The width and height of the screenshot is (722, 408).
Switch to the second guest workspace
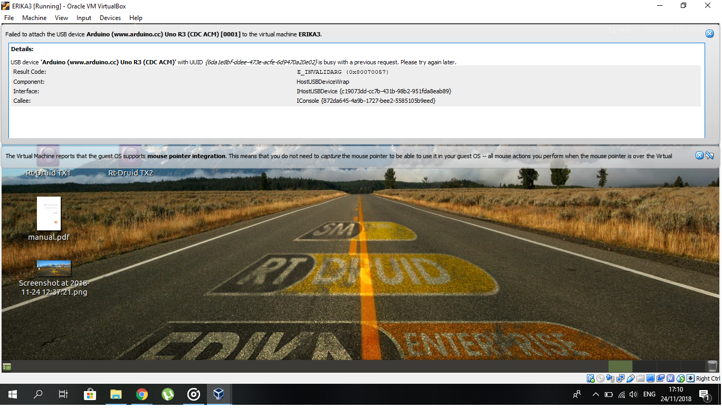[644, 366]
